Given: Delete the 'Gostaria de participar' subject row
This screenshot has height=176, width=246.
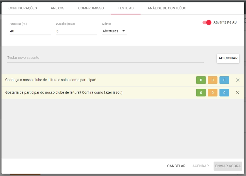Looking at the screenshot, I should [x=238, y=93].
